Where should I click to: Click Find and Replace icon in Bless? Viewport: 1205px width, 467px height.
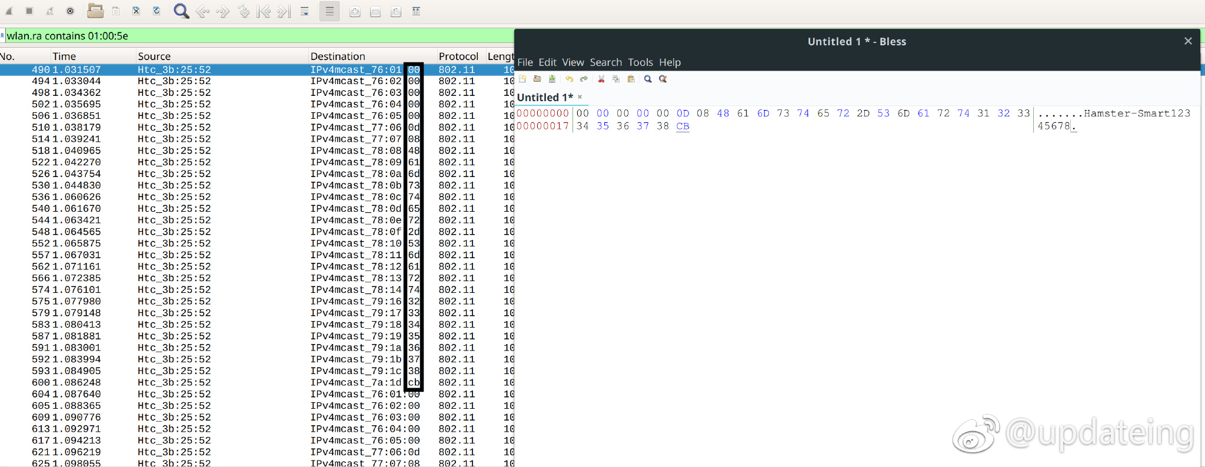663,79
